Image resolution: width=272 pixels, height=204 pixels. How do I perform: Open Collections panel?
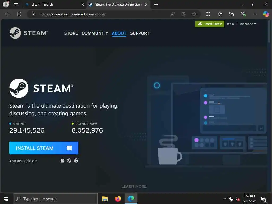tap(232, 14)
